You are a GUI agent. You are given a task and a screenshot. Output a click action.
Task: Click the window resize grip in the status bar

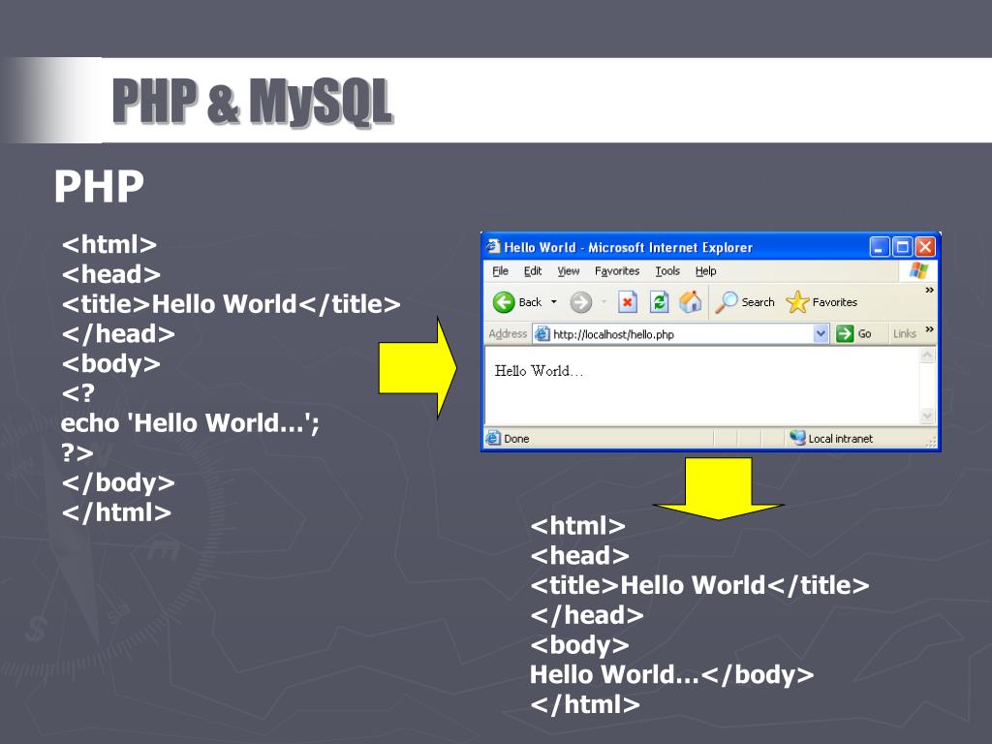[x=931, y=442]
